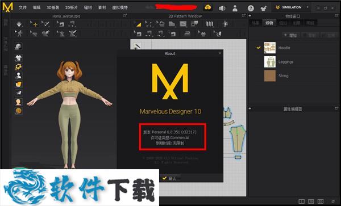Toggle the avatar head skin display icon

19,102
